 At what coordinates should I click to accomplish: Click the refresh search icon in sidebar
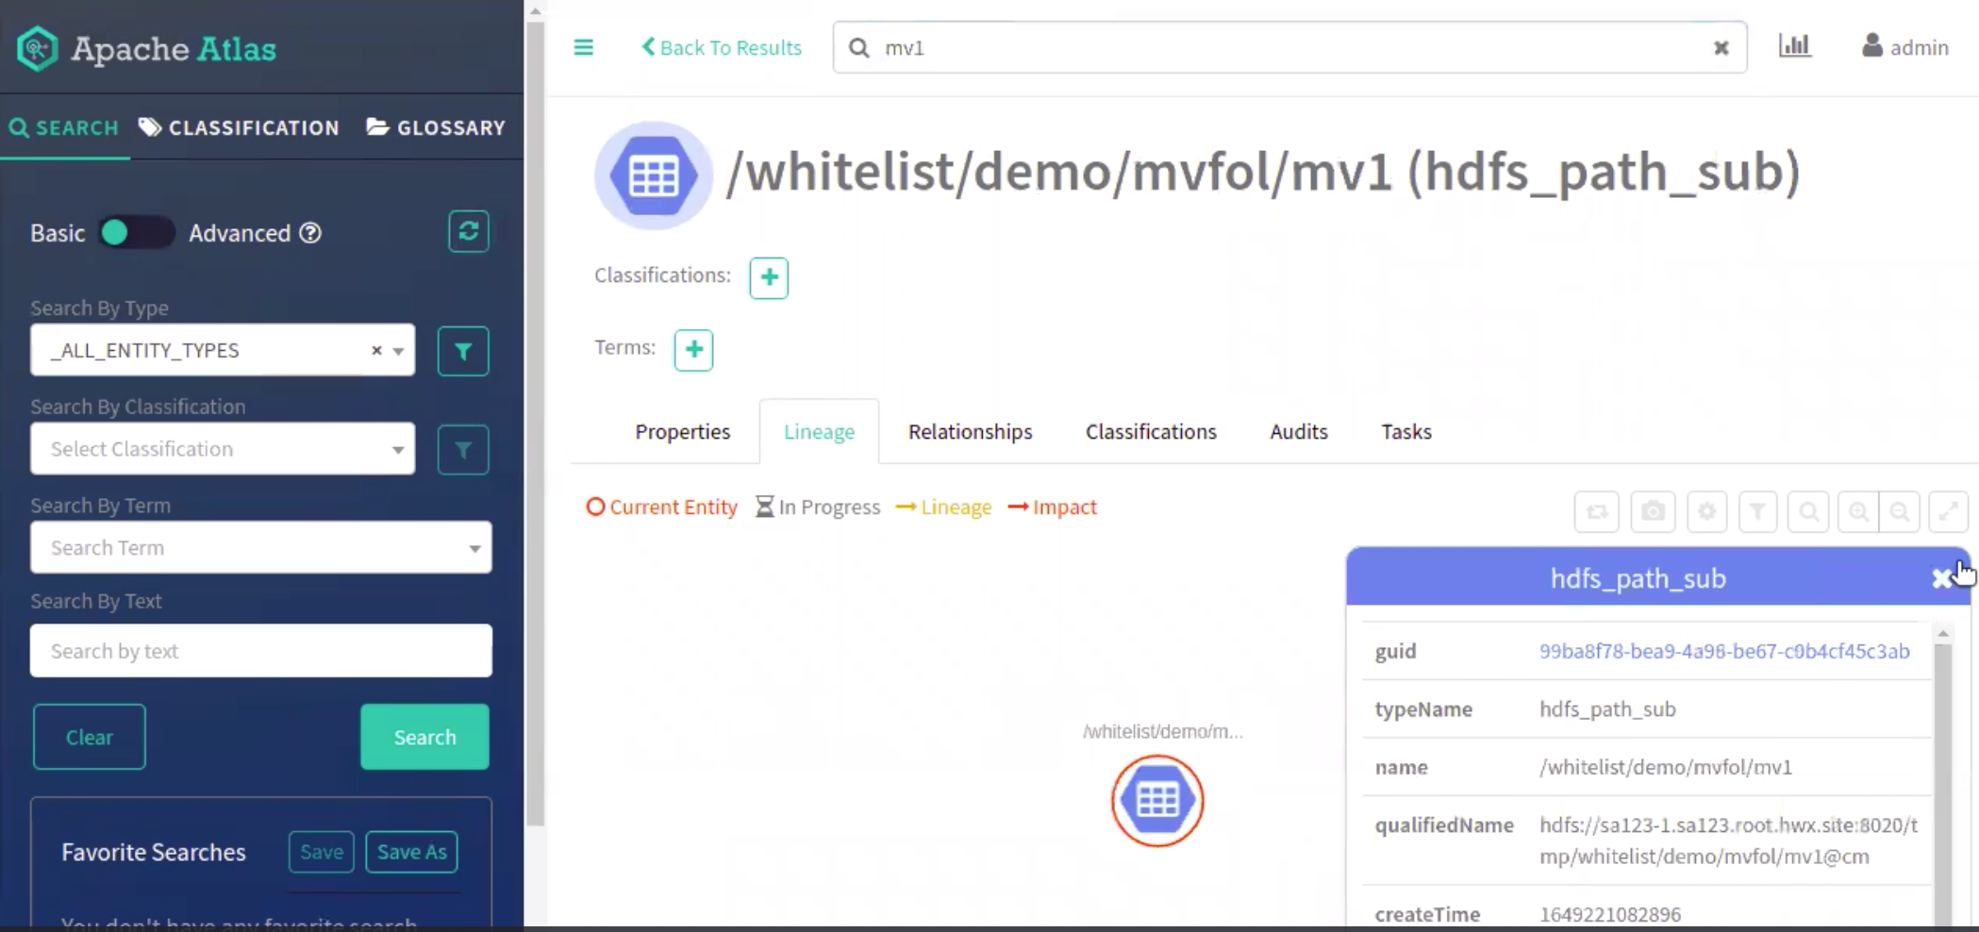tap(468, 232)
